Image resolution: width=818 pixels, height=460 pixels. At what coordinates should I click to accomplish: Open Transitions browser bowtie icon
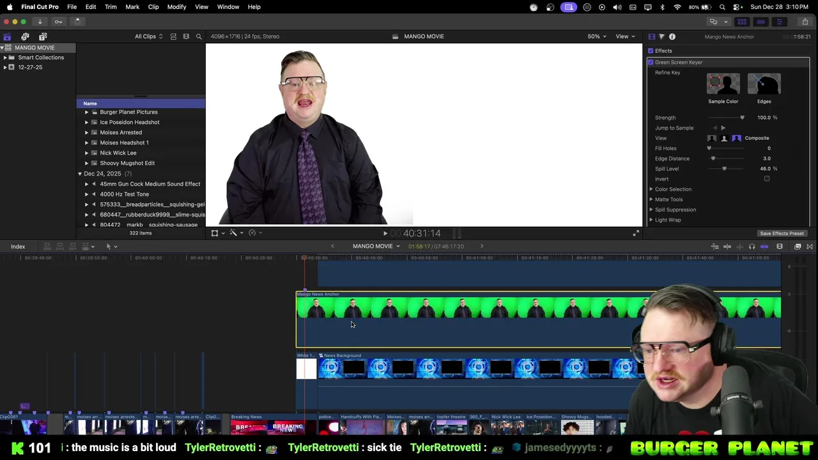[x=810, y=247]
